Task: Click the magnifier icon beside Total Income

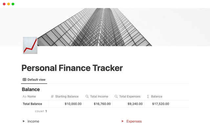Action: click(x=87, y=97)
